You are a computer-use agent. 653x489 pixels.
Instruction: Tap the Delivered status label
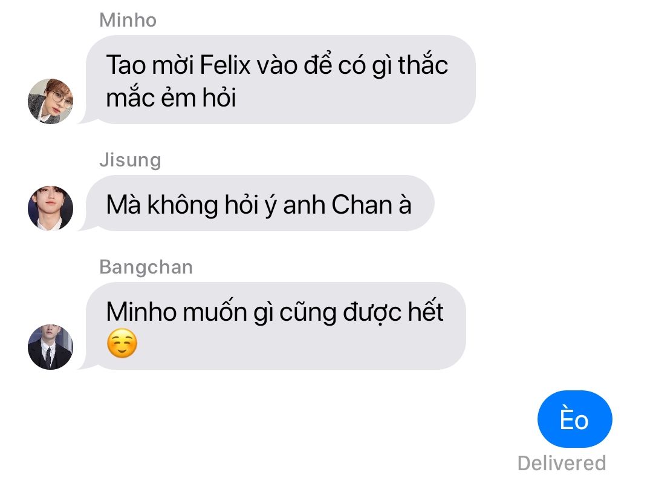pos(562,463)
